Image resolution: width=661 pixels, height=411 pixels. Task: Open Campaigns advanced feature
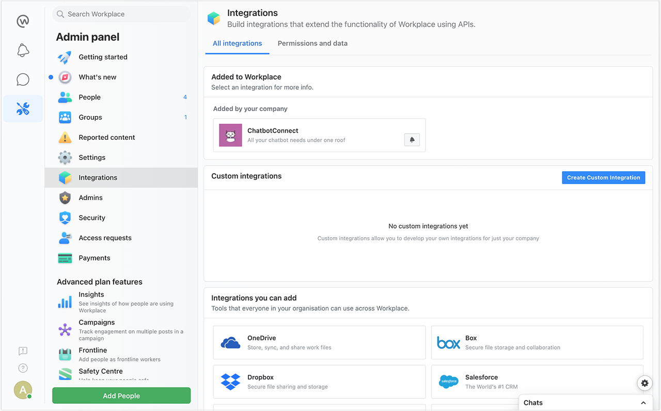[121, 330]
